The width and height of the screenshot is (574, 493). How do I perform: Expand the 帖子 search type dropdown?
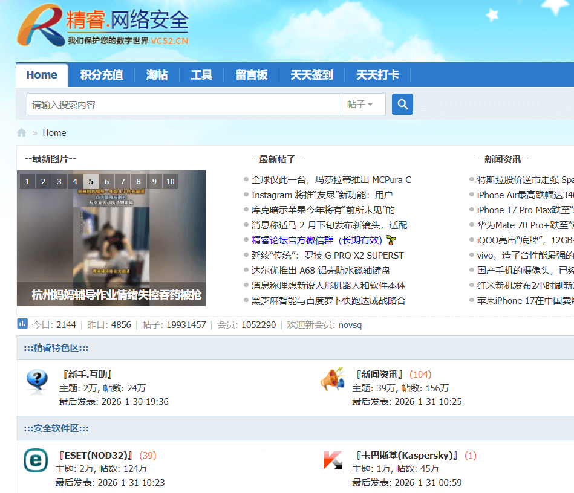[359, 105]
